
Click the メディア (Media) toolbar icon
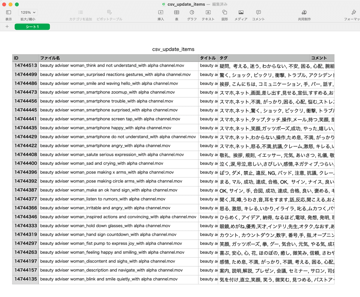(241, 14)
